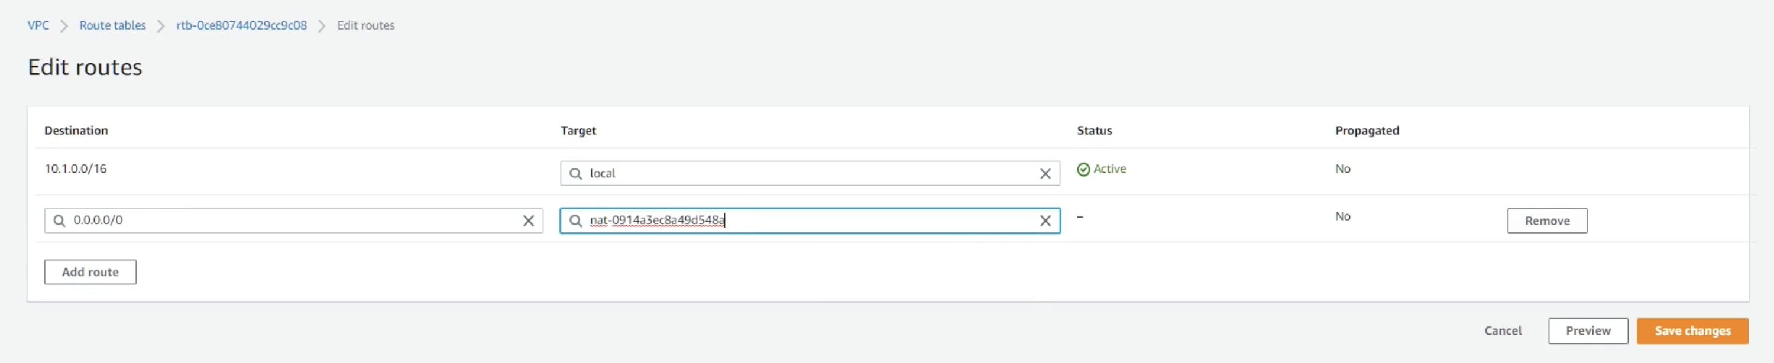Open the rtb-0ce80744029cc9c08 breadcrumb link

(x=242, y=25)
